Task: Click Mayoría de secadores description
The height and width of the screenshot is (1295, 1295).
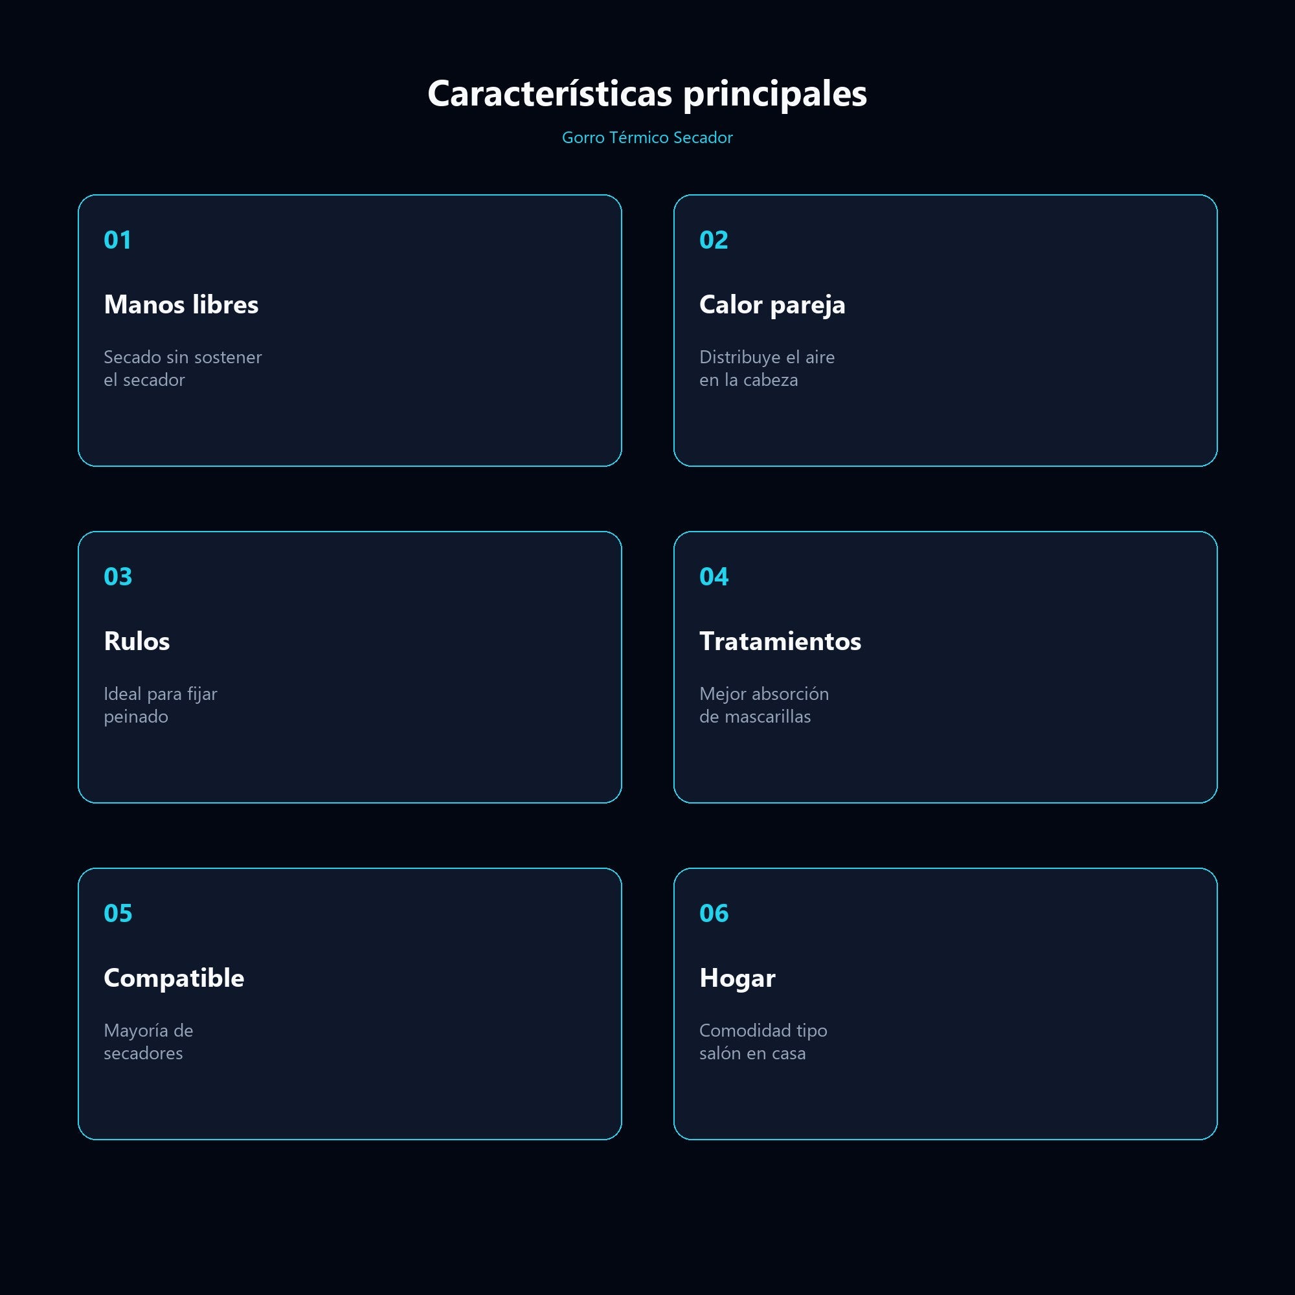Action: (x=148, y=1041)
